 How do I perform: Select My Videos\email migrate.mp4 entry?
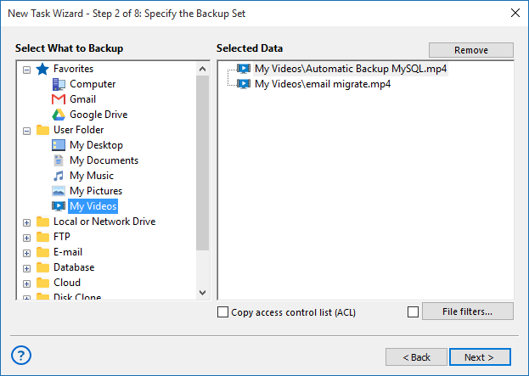click(x=323, y=84)
